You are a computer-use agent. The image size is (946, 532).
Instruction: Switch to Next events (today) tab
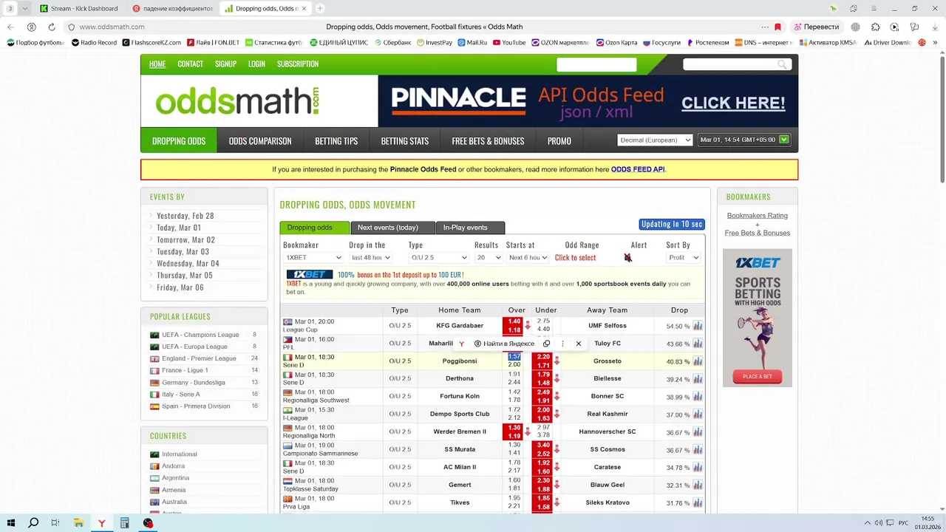point(392,228)
